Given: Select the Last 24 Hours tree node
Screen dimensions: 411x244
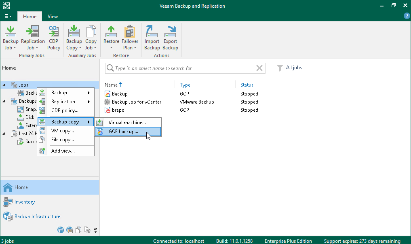Looking at the screenshot, I should click(24, 134).
